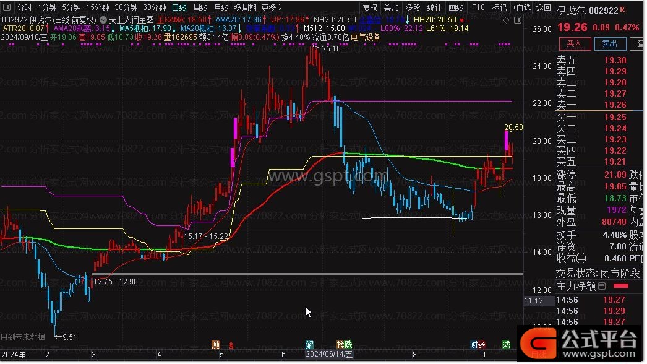Viewport: 647px width, 364px height.
Task: Click the red S marker on timeline
Action: 231,345
